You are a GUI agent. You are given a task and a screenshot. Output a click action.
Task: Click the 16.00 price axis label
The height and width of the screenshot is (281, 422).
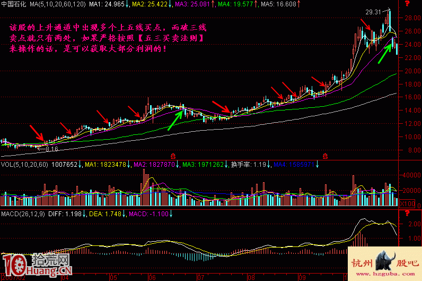point(412,97)
